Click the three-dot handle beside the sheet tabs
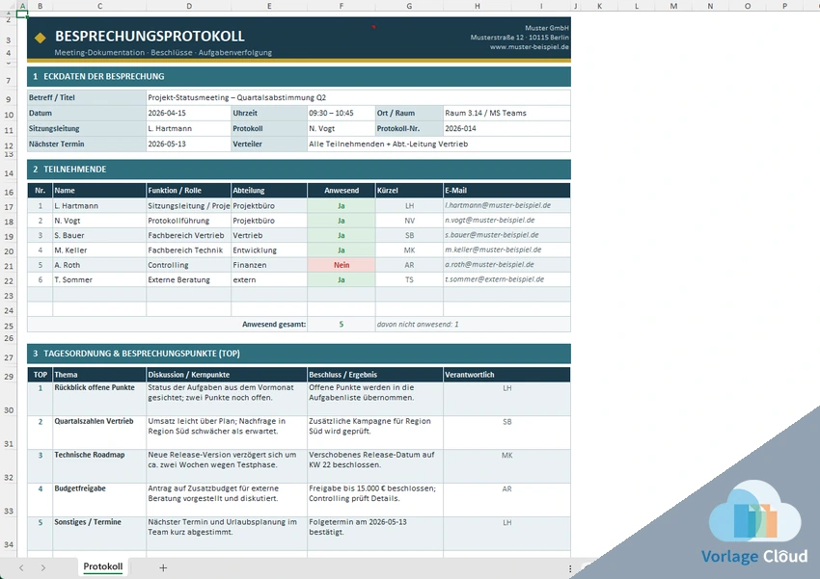 pyautogui.click(x=570, y=568)
